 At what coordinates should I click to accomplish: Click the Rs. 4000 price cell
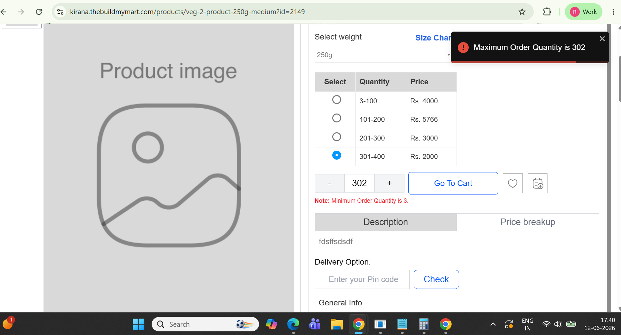pyautogui.click(x=431, y=101)
